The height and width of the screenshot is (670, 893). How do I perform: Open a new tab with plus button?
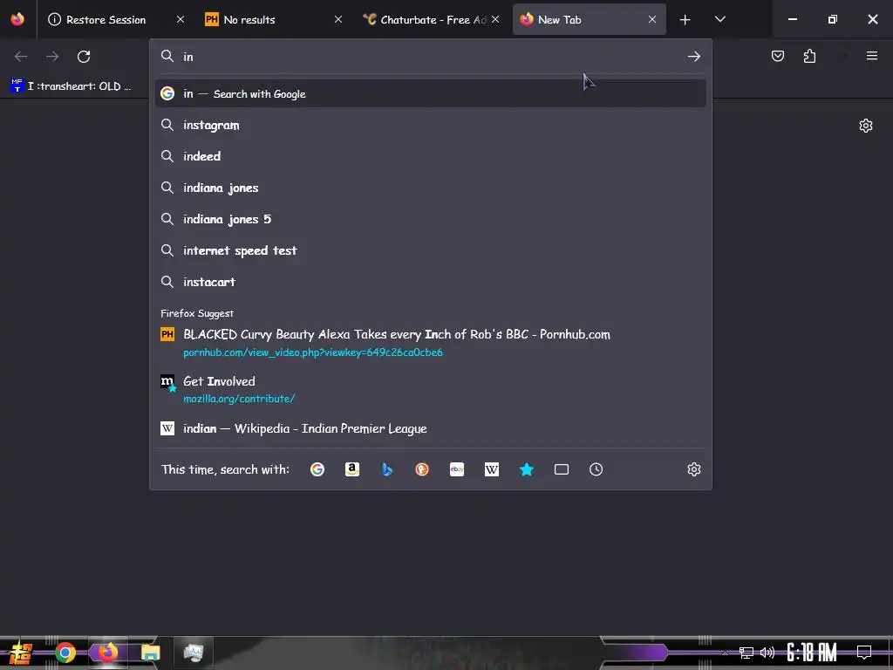(x=685, y=20)
